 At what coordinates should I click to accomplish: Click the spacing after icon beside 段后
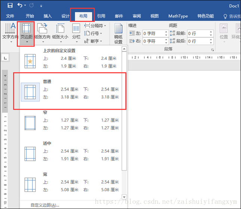click(x=173, y=41)
